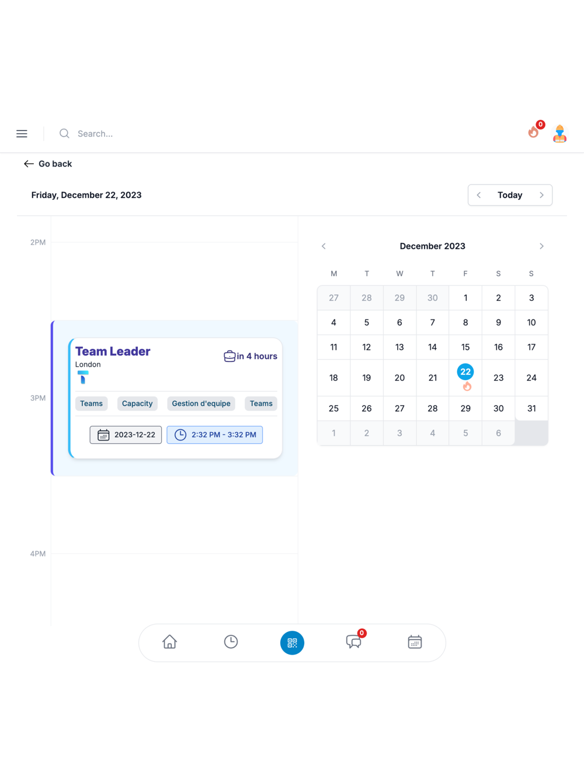
Task: Click the briefcase icon beside in 4 hours
Action: tap(230, 356)
